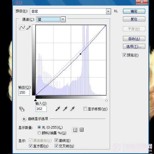Enable 显示修剪(W) show clipping checkbox
Viewport: 154px width, 154px height.
click(x=85, y=109)
